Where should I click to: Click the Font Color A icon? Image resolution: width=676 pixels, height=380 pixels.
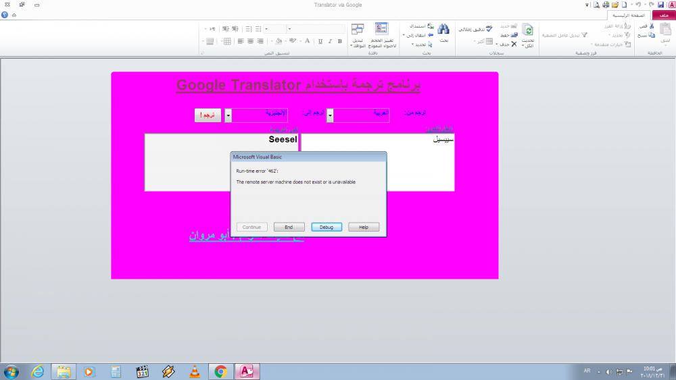(308, 41)
